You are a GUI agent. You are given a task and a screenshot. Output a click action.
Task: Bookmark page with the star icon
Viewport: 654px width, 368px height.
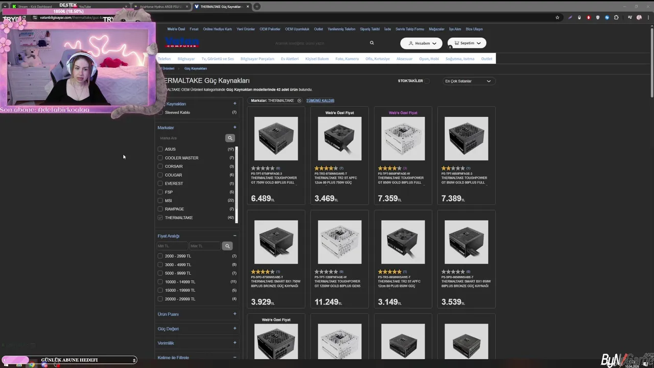pyautogui.click(x=557, y=17)
